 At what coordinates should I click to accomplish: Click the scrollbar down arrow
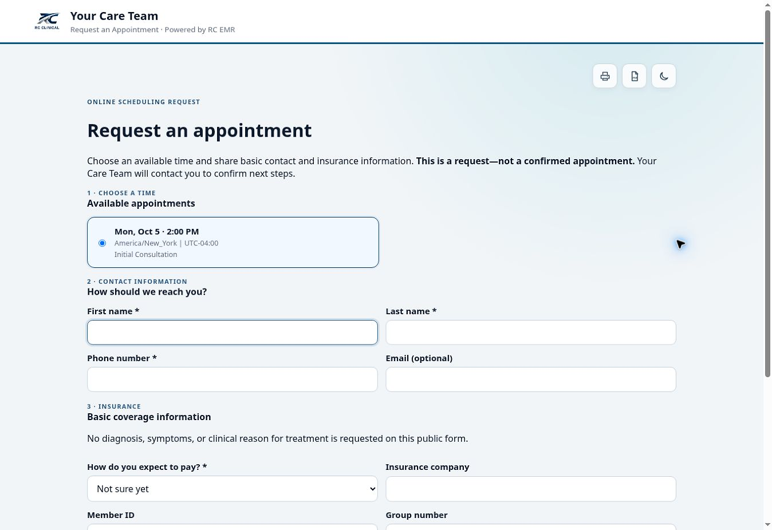click(x=767, y=525)
